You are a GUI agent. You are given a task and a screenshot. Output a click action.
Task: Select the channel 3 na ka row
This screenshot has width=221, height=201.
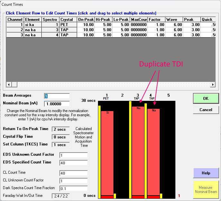(32, 35)
